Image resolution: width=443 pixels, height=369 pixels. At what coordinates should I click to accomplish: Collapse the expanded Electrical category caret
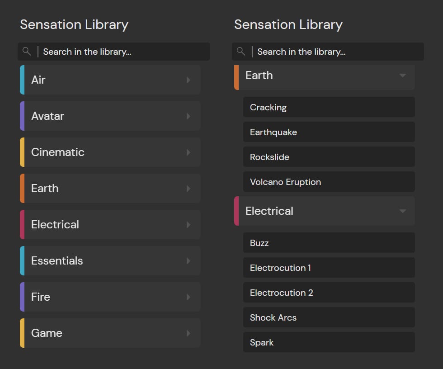[403, 211]
